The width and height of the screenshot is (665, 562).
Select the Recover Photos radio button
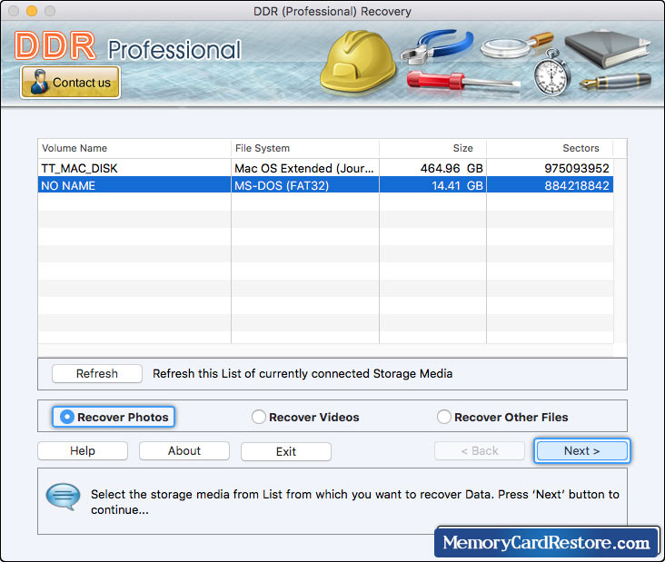pyautogui.click(x=114, y=417)
